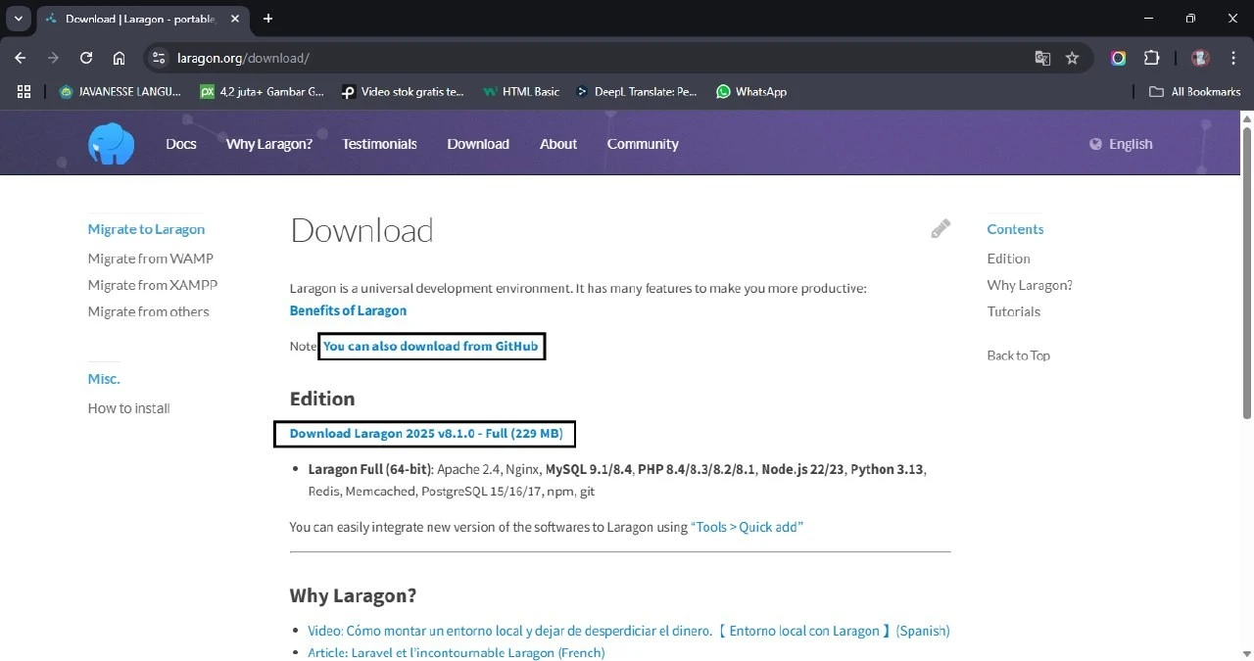Viewport: 1254px width, 661px height.
Task: Jump to Why Laragon? in contents
Action: click(x=1030, y=285)
